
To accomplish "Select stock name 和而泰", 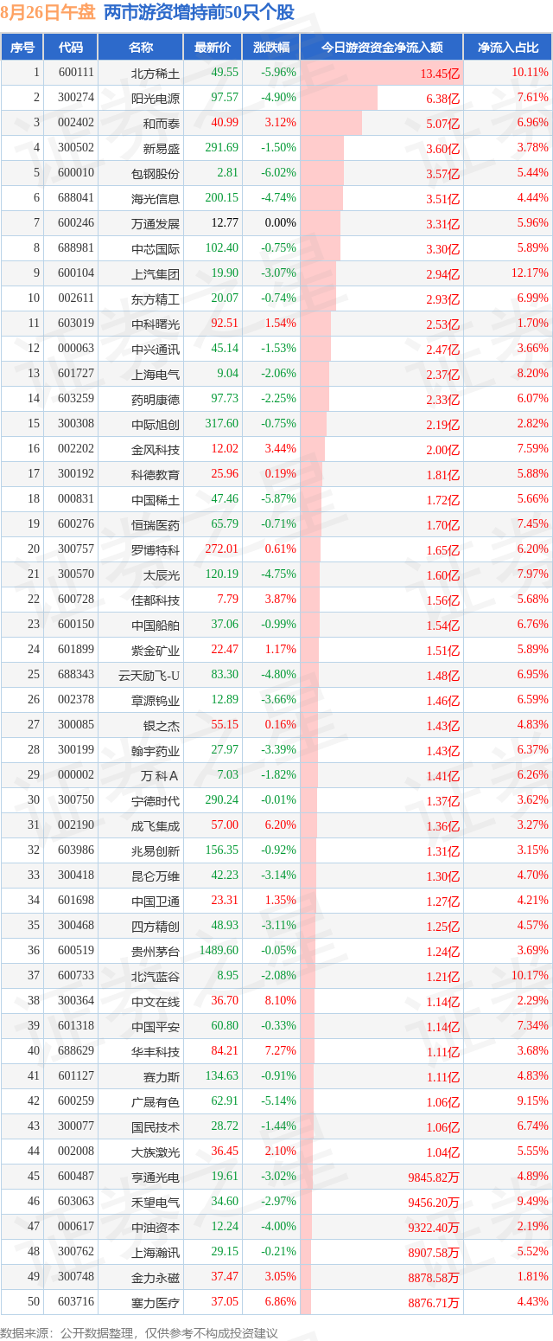I will tap(162, 123).
